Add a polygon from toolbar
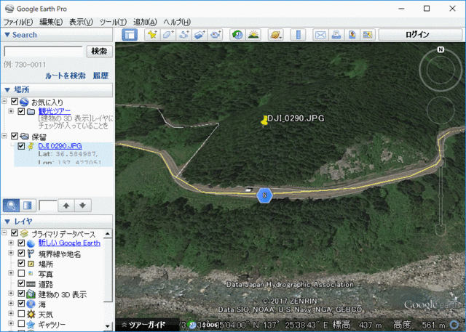This screenshot has height=332, width=466. click(168, 35)
